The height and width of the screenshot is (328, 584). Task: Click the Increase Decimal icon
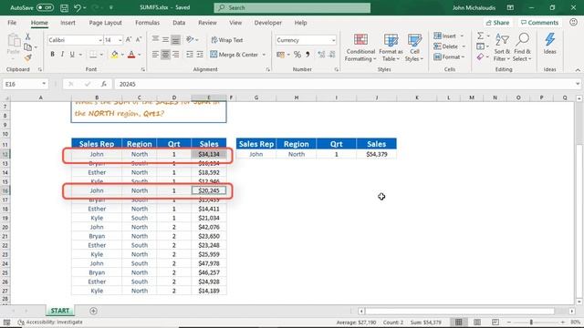point(321,55)
